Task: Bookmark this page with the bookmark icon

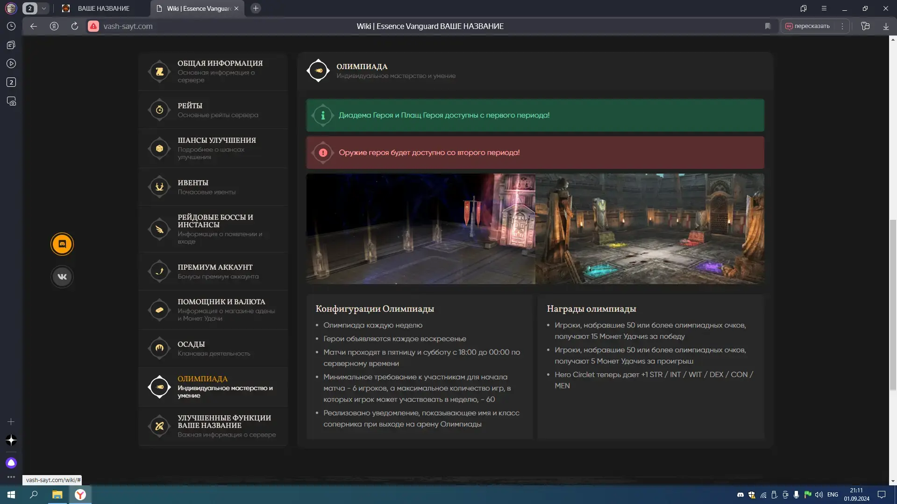Action: [768, 26]
